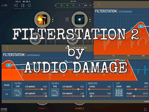Open the piano keyboard icon at bottom left
The width and height of the screenshot is (149, 112).
[x=4, y=110]
